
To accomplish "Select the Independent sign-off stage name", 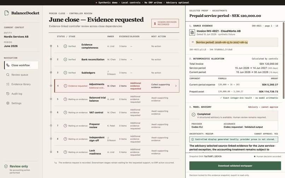I will pos(97,139).
